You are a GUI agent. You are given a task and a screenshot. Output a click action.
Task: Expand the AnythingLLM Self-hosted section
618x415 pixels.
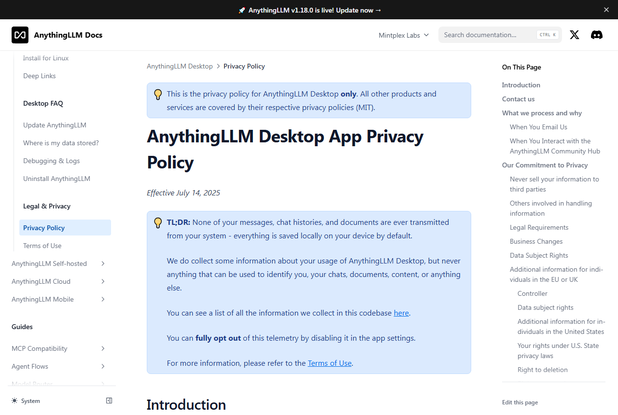pyautogui.click(x=59, y=263)
